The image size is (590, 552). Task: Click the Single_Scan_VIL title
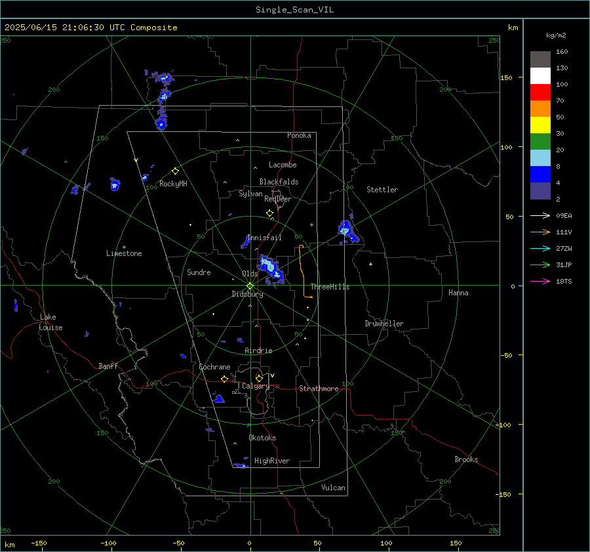(x=294, y=10)
